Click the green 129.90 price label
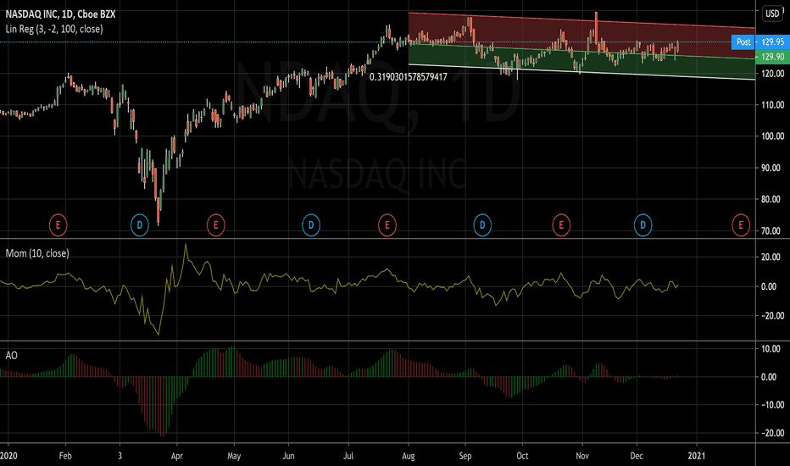790x466 pixels. pyautogui.click(x=772, y=57)
